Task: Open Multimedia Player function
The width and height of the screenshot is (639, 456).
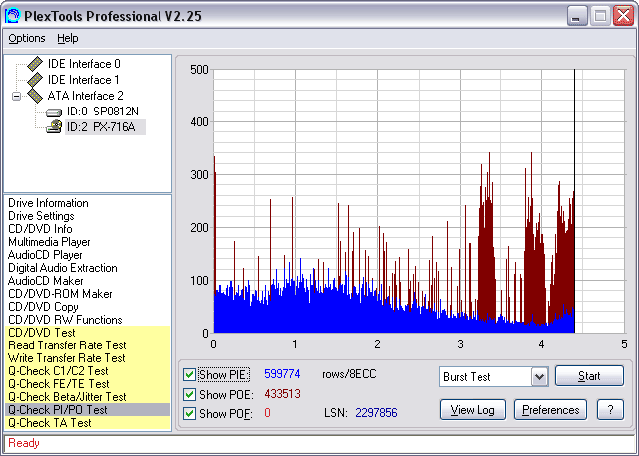Action: (49, 242)
